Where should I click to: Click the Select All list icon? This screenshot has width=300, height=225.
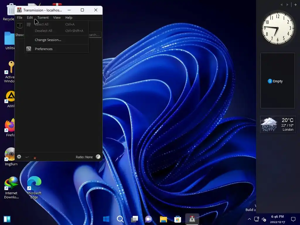[x=29, y=25]
